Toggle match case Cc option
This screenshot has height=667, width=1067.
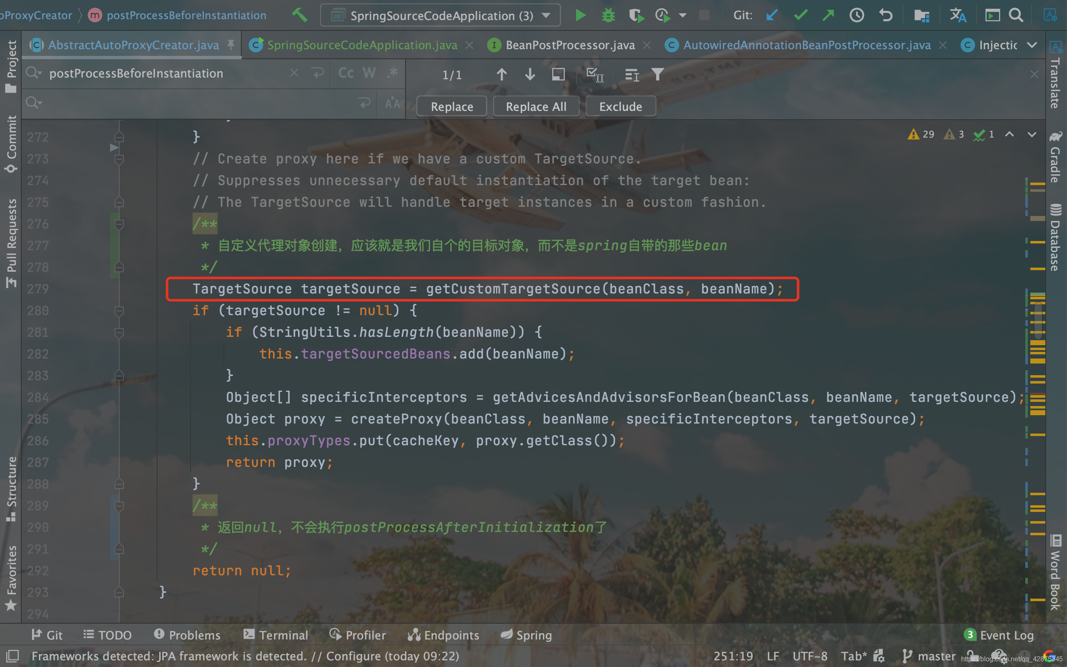[x=346, y=73]
